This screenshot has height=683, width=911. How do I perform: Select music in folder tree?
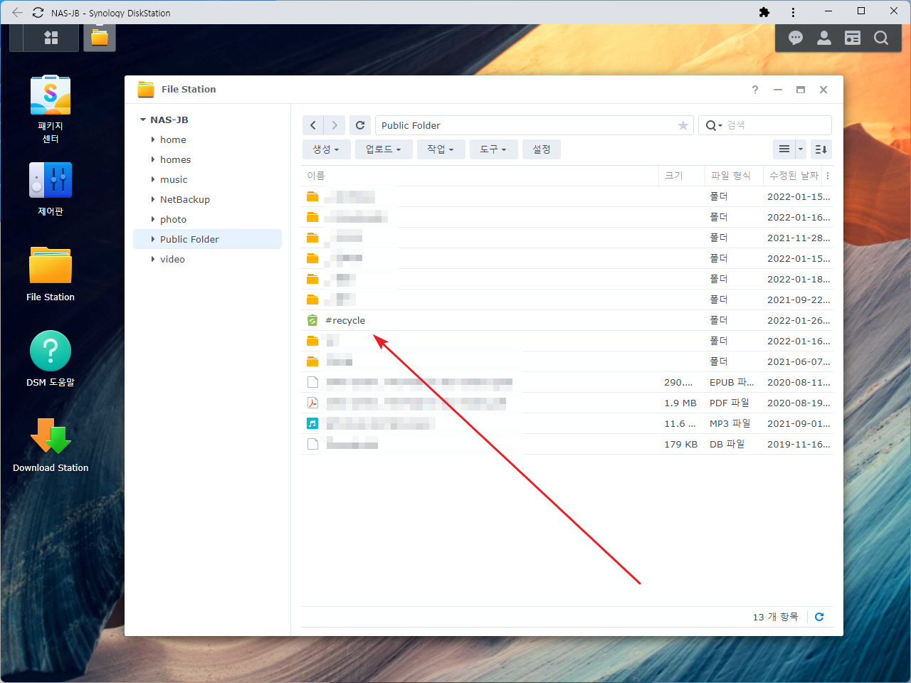[x=174, y=179]
